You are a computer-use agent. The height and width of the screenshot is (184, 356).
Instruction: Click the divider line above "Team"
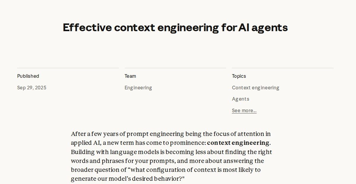(x=175, y=68)
